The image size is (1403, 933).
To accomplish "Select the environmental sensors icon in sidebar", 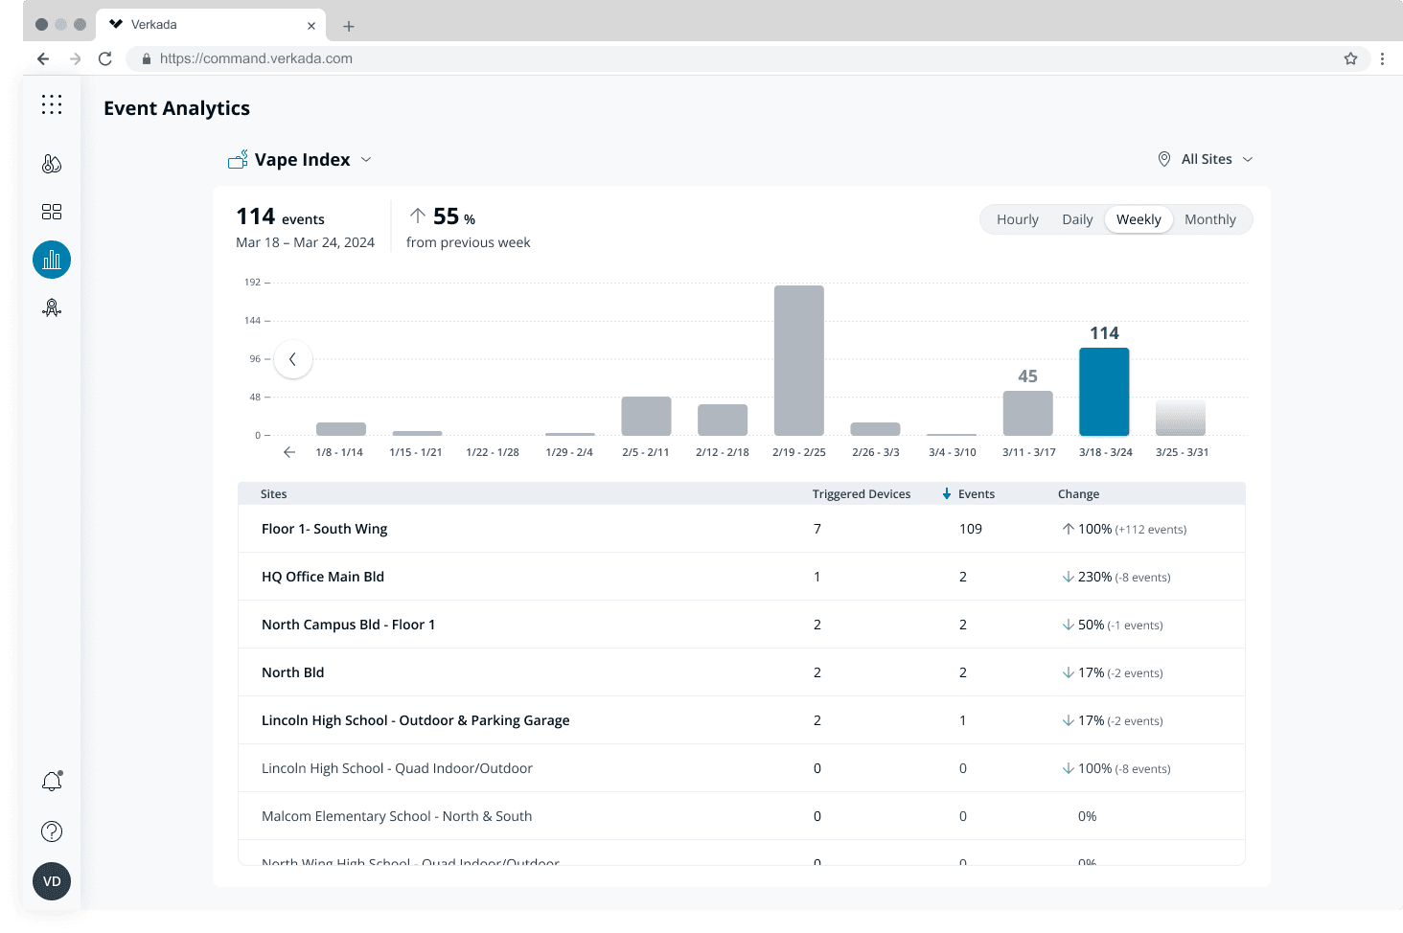I will [52, 163].
